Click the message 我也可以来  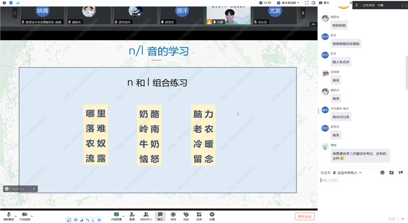click(x=341, y=117)
